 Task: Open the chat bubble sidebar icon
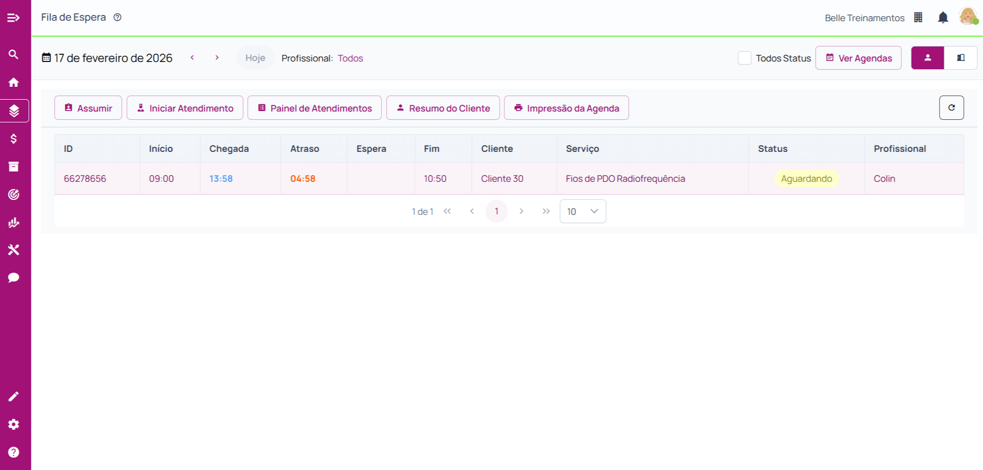point(14,278)
